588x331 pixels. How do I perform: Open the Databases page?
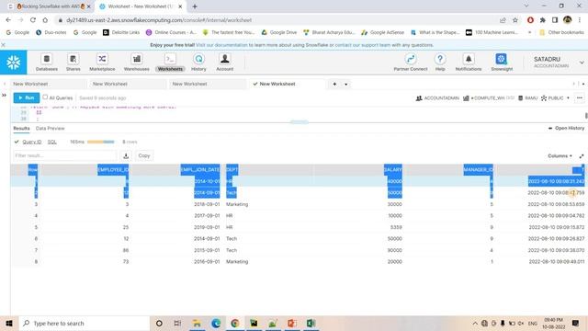(47, 63)
